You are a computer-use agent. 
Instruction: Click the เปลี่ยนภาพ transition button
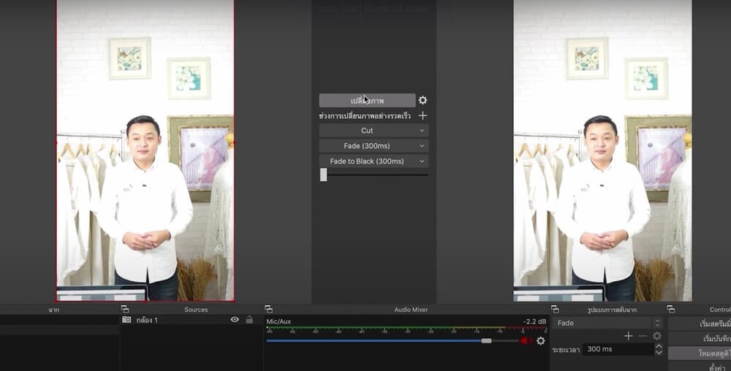(367, 101)
